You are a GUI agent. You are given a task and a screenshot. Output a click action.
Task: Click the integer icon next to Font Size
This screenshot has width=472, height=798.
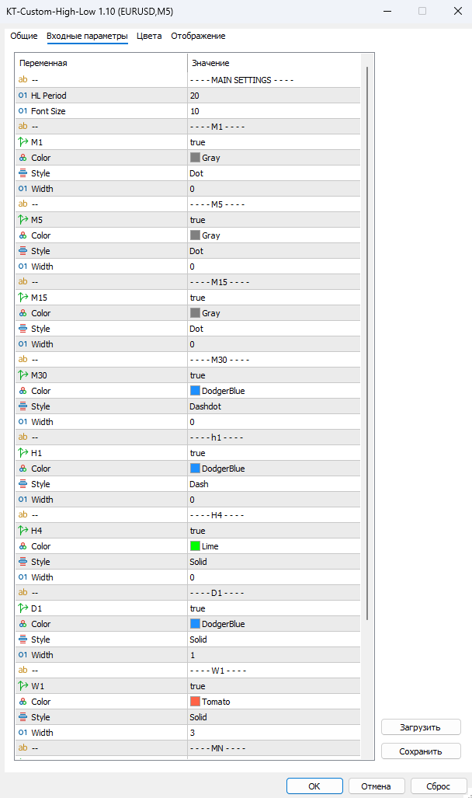(23, 111)
